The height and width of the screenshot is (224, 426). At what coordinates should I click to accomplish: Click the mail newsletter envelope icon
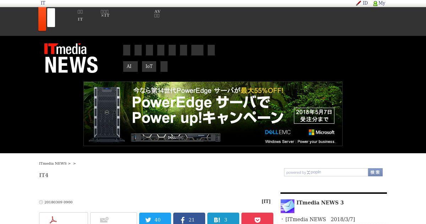pos(288,206)
